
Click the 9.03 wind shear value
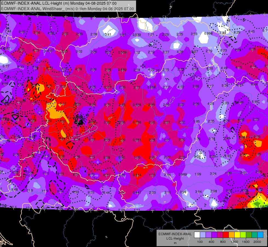(91, 192)
